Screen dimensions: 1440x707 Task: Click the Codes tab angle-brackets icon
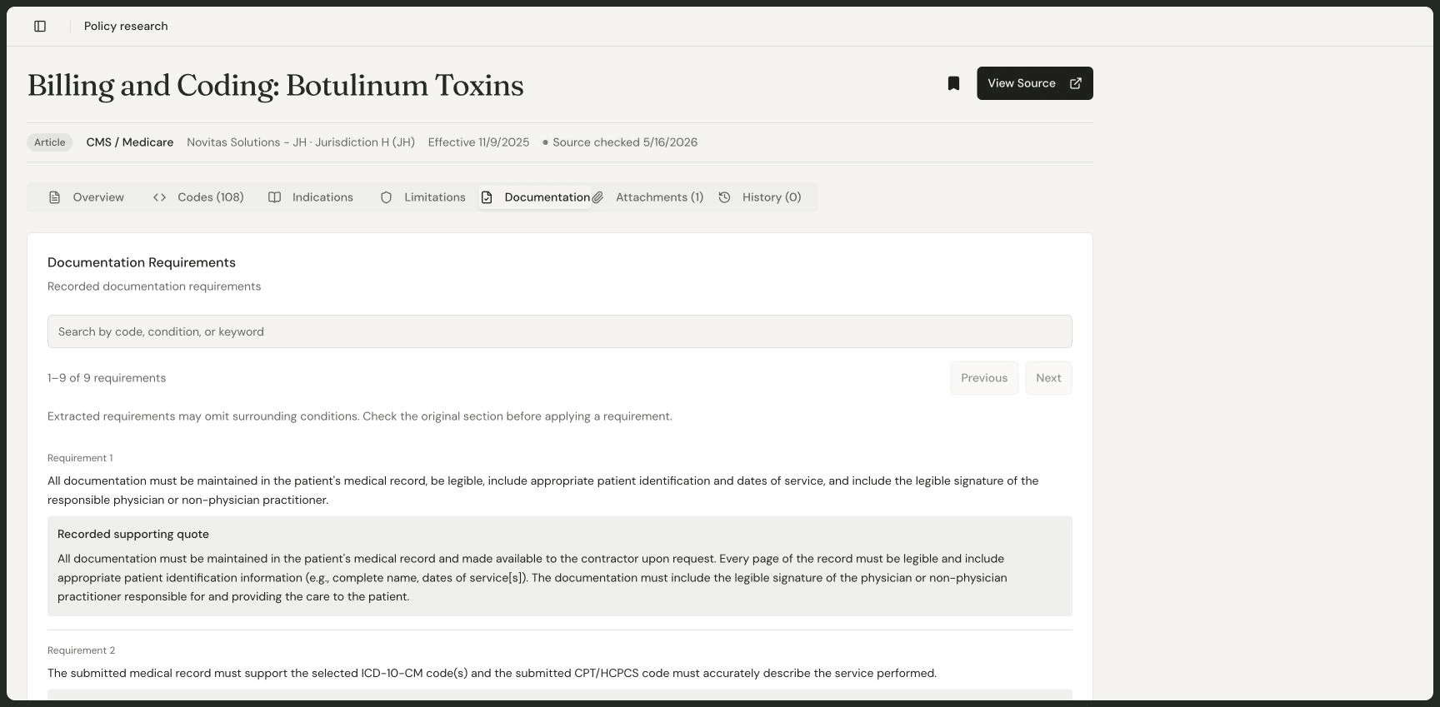pyautogui.click(x=159, y=197)
